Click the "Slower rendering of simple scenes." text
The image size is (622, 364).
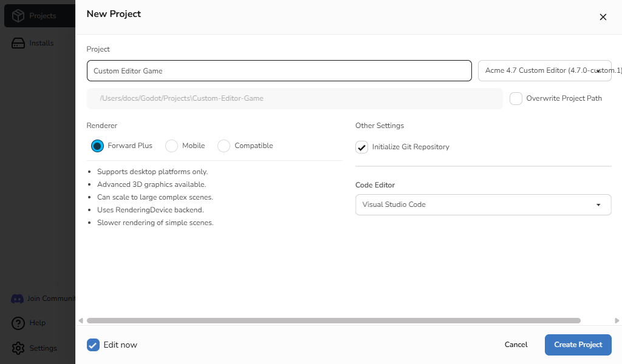[x=155, y=223]
